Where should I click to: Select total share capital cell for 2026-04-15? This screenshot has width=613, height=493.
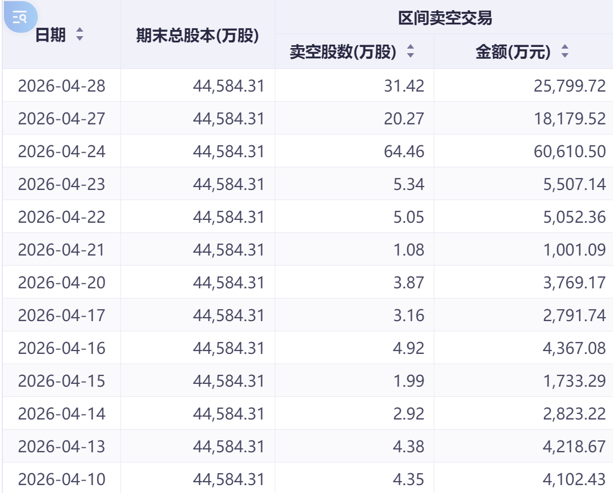228,381
